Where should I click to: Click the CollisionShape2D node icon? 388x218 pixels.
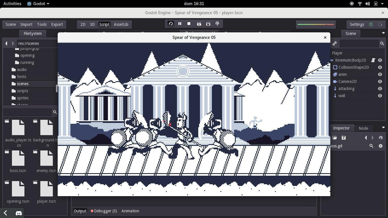(335, 67)
